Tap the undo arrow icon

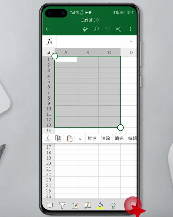pyautogui.click(x=108, y=29)
